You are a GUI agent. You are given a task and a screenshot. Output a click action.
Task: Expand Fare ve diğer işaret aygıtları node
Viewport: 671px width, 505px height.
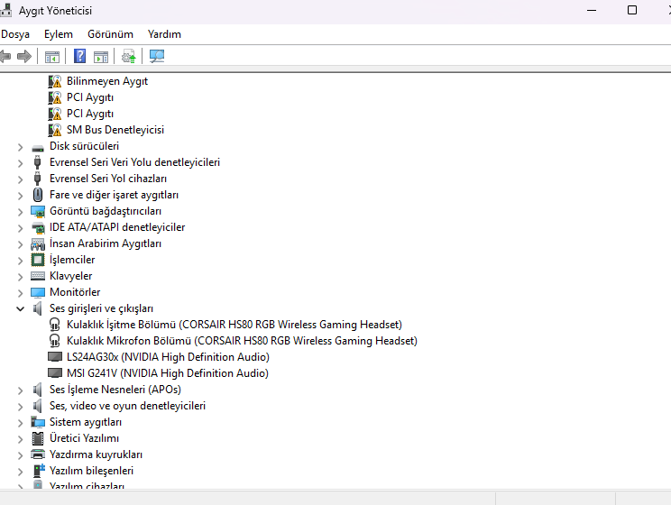click(x=20, y=196)
